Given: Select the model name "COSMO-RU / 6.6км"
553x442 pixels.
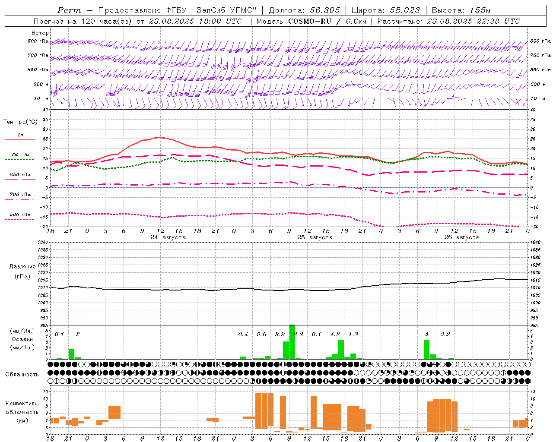Looking at the screenshot, I should click(x=327, y=21).
